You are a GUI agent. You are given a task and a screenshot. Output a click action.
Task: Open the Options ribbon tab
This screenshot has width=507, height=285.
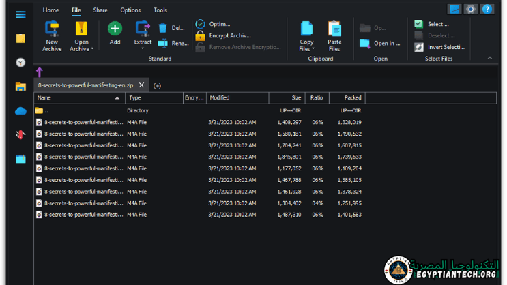coord(130,10)
